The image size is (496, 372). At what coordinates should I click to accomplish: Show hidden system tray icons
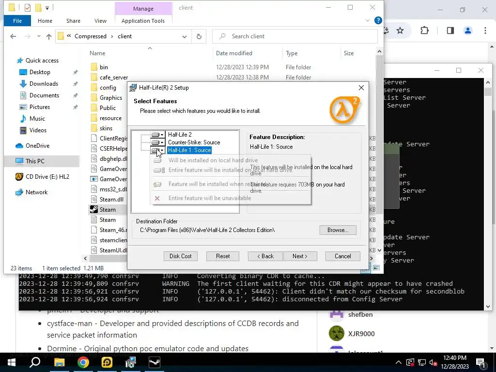pyautogui.click(x=399, y=362)
